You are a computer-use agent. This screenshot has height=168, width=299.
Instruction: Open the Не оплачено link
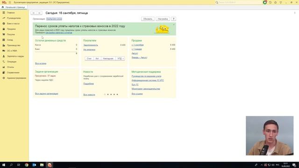pyautogui.click(x=89, y=49)
